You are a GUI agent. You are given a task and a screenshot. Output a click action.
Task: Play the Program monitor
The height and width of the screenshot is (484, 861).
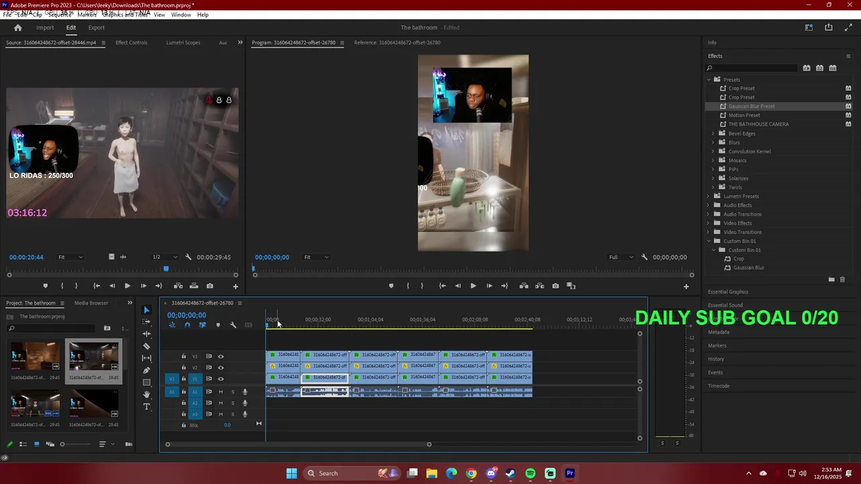tap(473, 286)
